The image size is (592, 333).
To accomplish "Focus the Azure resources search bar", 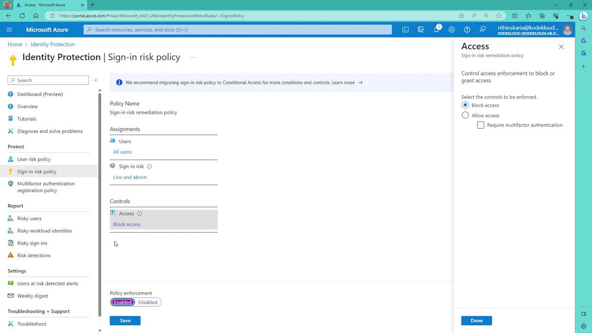I will [x=238, y=30].
